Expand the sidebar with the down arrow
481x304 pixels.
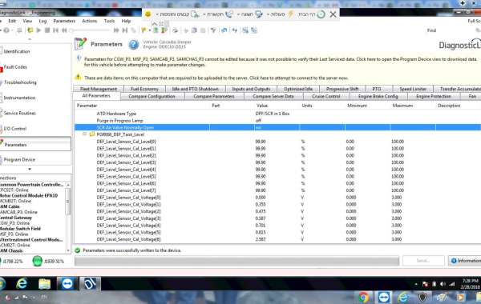click(x=30, y=169)
